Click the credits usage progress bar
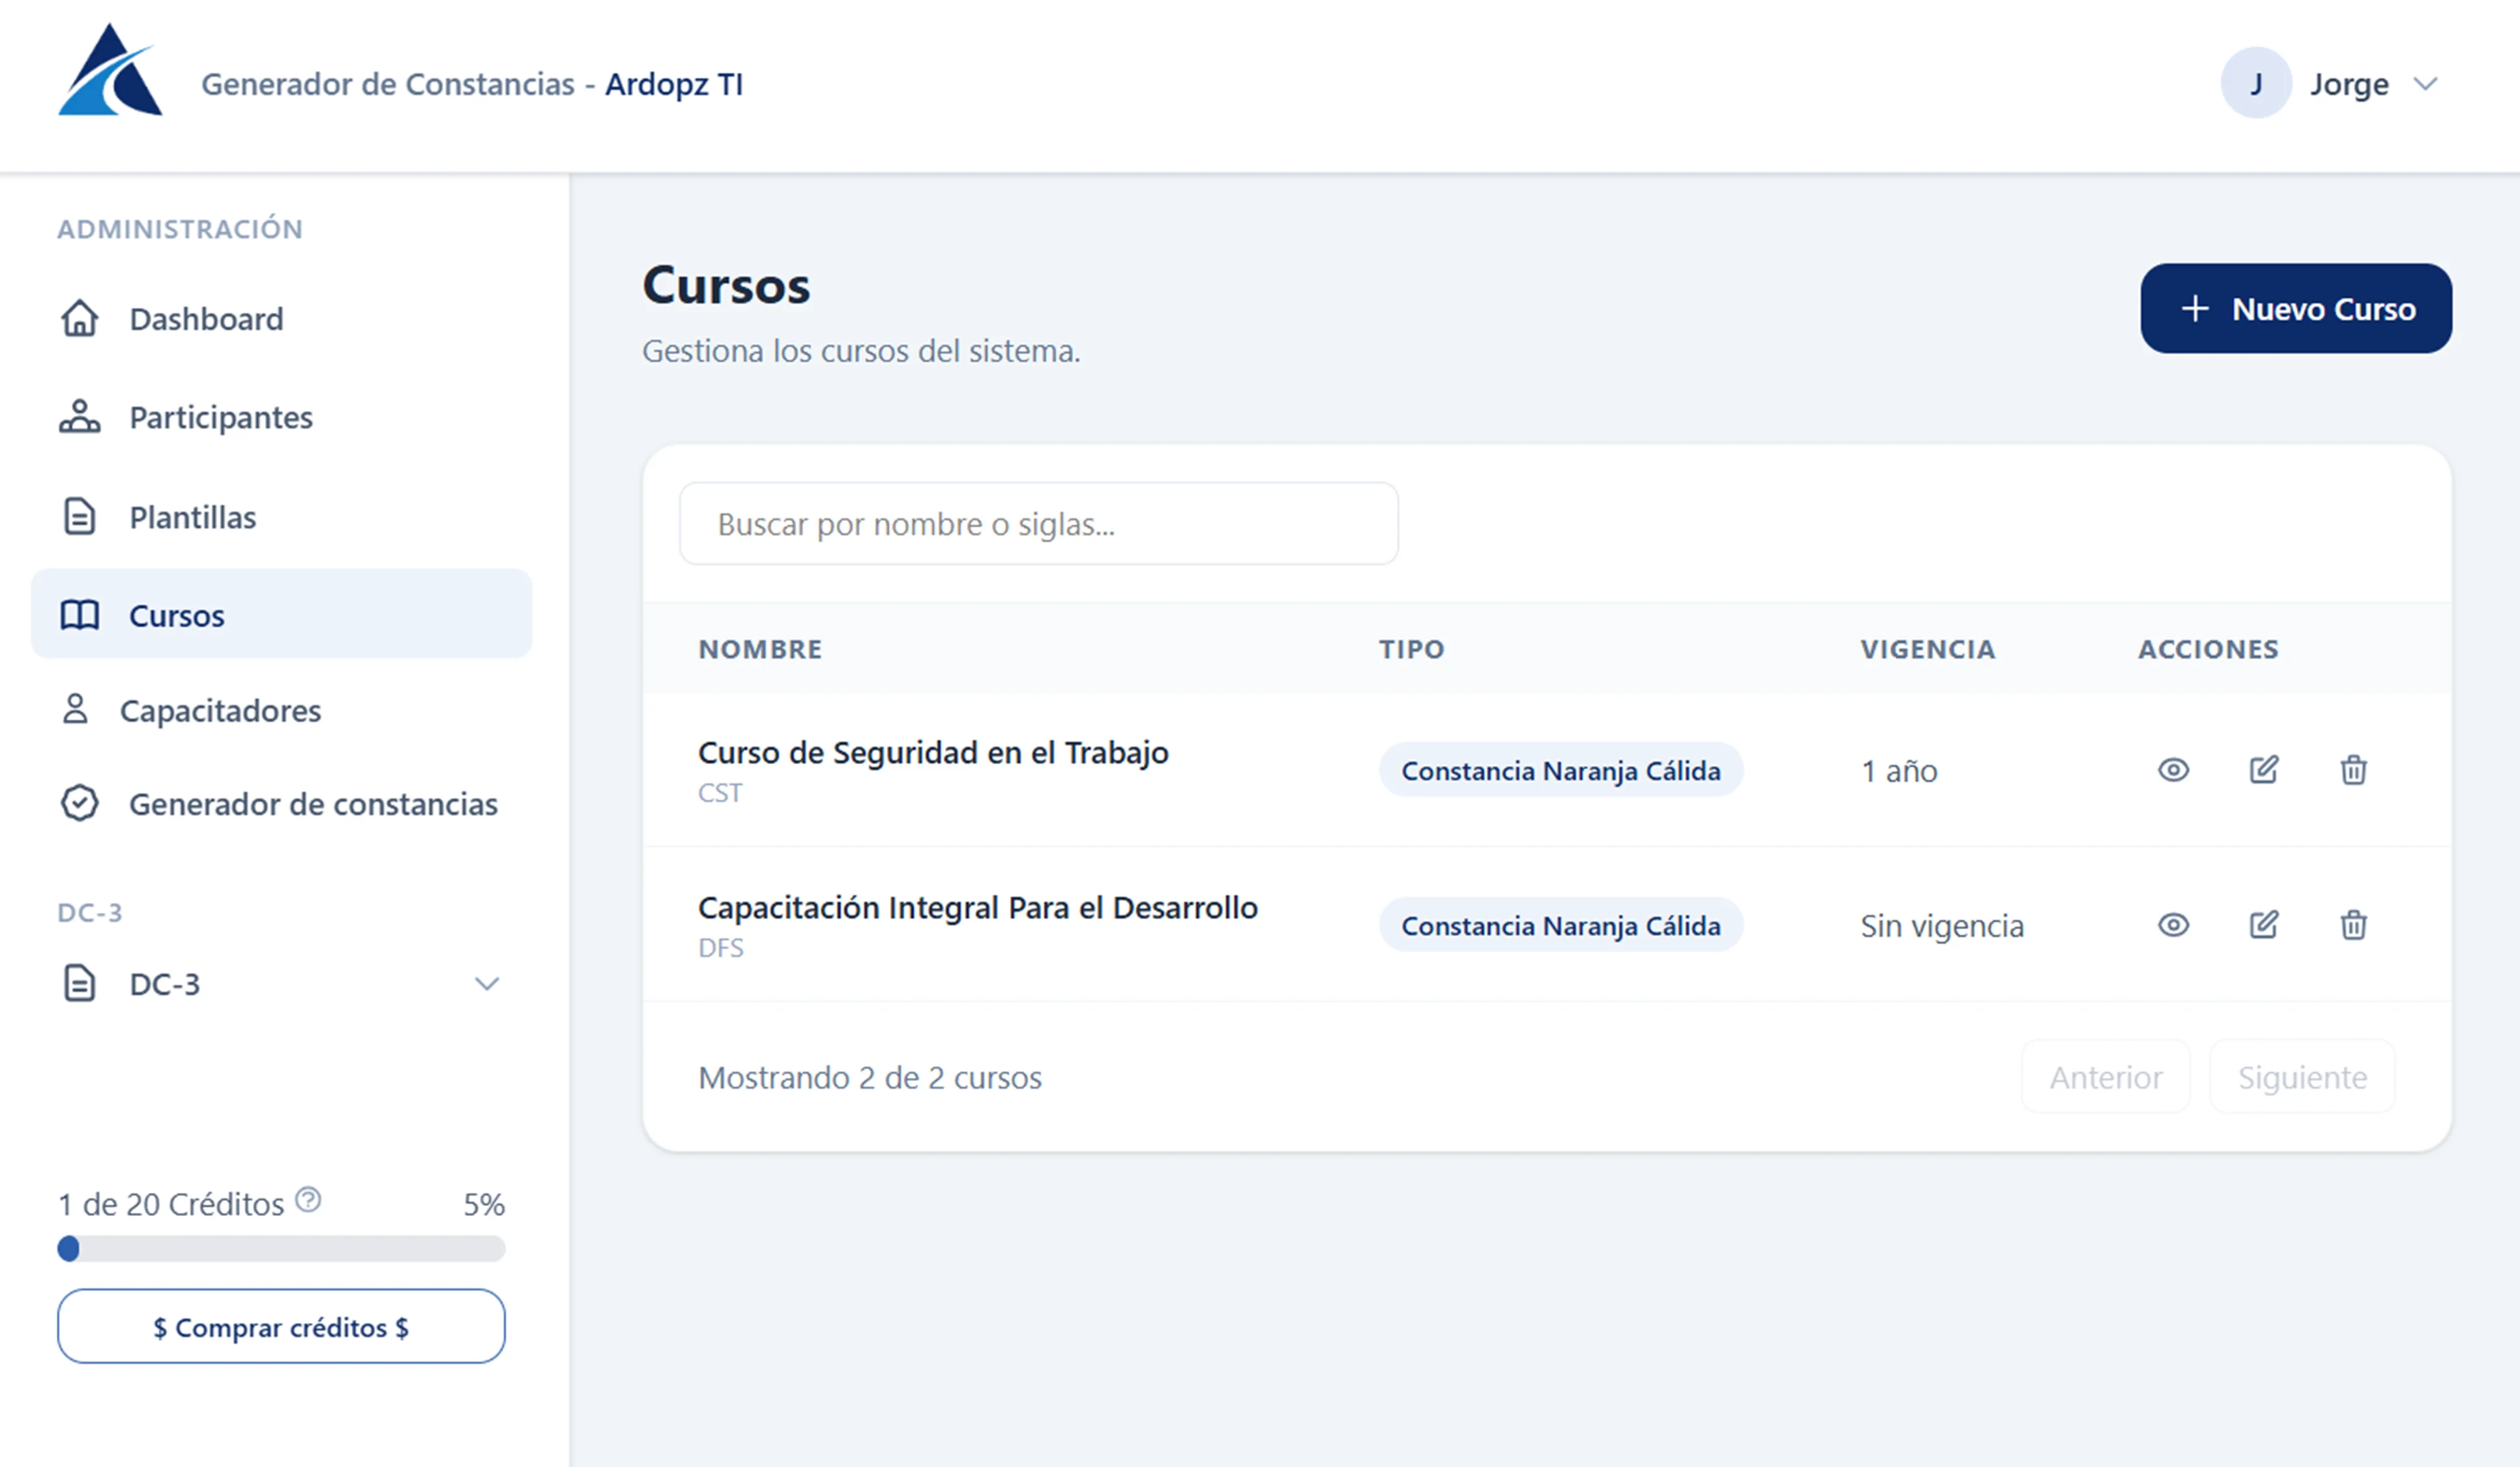The image size is (2520, 1467). click(x=281, y=1248)
